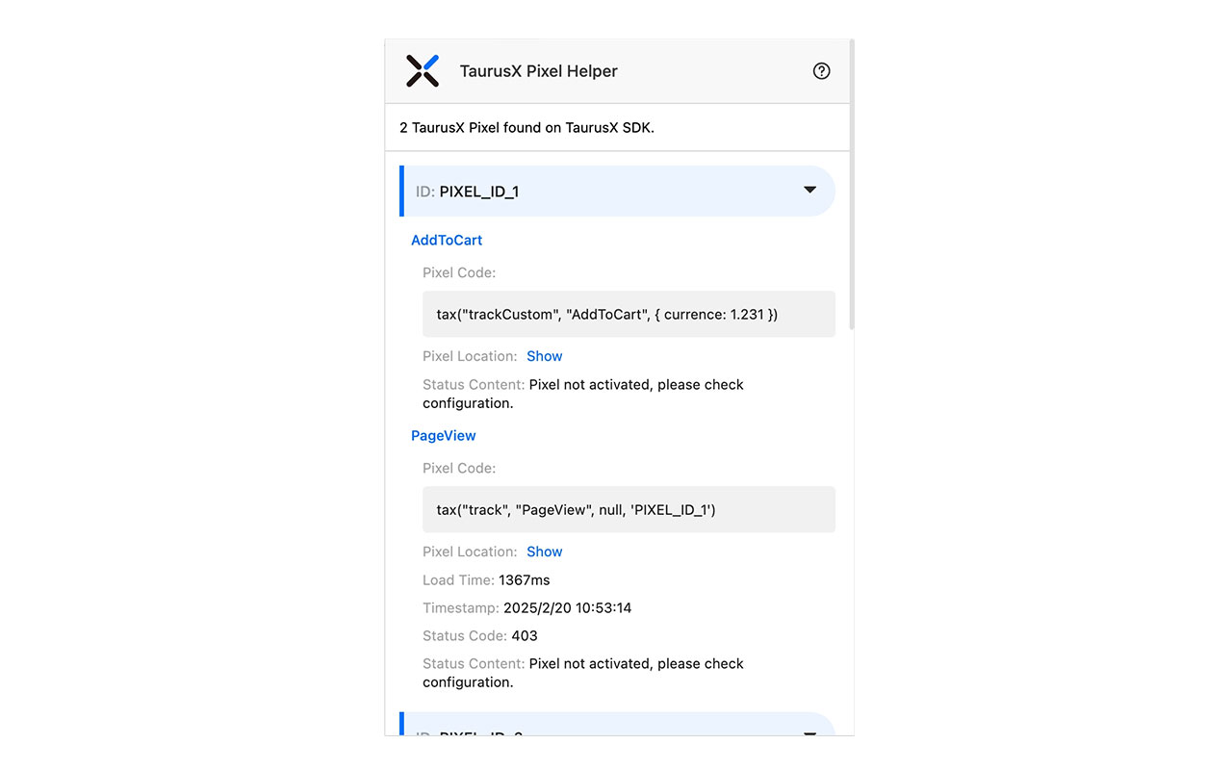Image resolution: width=1232 pixels, height=770 pixels.
Task: Click the TaurusX logo icon
Action: 423,71
